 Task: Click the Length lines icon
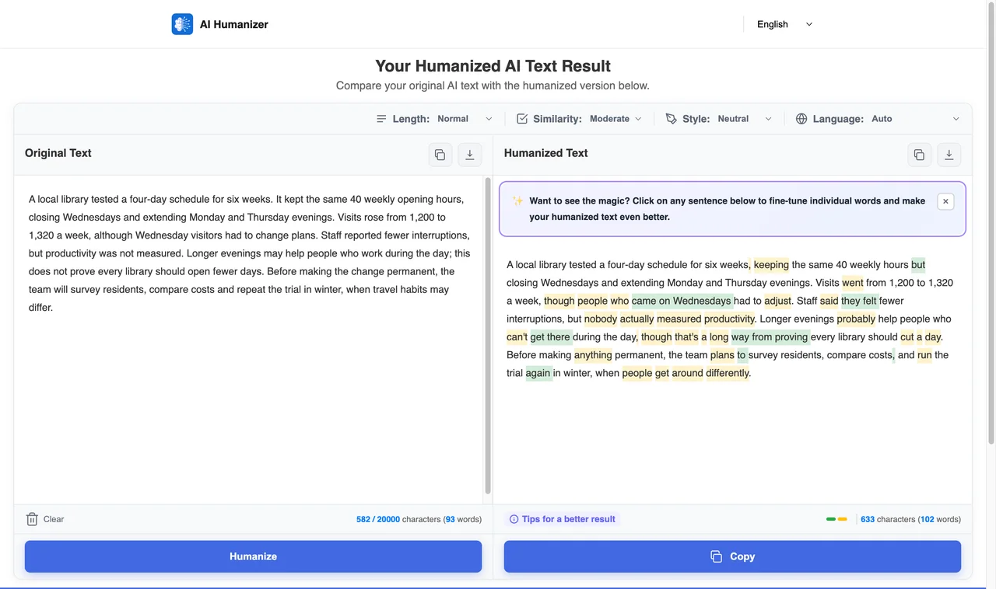tap(381, 119)
